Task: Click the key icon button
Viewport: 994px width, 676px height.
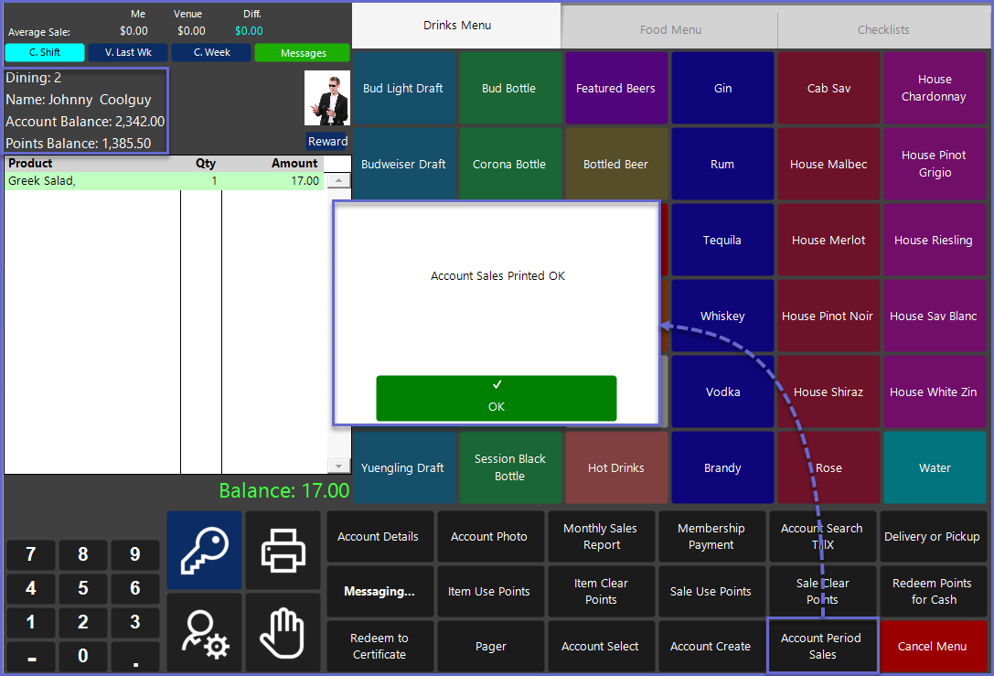Action: pos(204,550)
